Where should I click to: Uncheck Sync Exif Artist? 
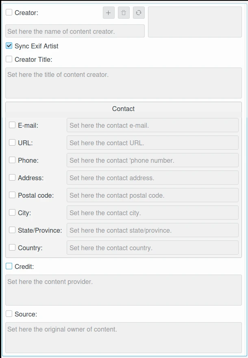(9, 46)
